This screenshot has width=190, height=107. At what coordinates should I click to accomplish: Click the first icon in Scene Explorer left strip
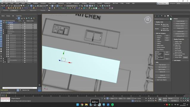(1, 21)
